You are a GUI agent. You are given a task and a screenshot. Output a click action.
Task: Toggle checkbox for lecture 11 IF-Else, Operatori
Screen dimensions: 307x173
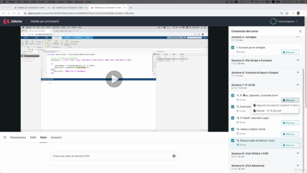233,96
